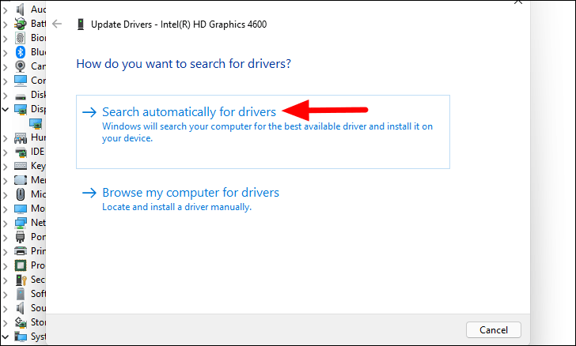Screen dimensions: 576x346
Task: Click the Monitors icon in the Mon row
Action: (x=21, y=209)
